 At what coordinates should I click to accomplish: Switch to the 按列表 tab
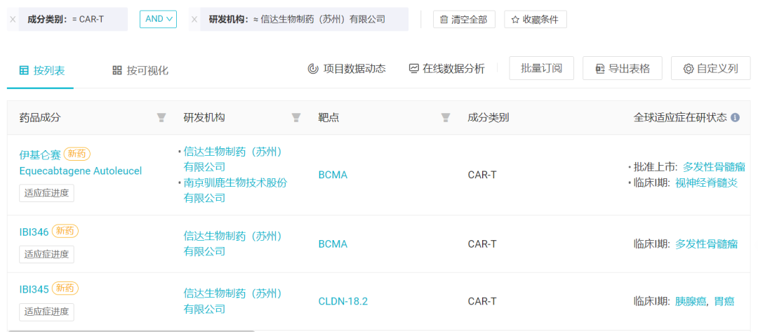tap(41, 71)
